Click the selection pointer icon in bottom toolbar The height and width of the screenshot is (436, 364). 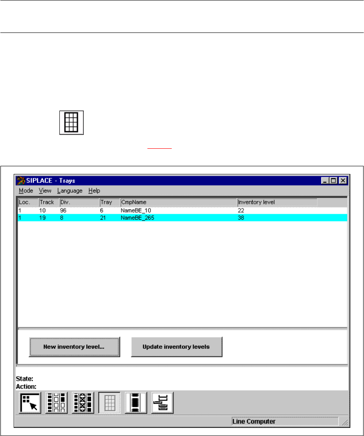click(x=30, y=403)
